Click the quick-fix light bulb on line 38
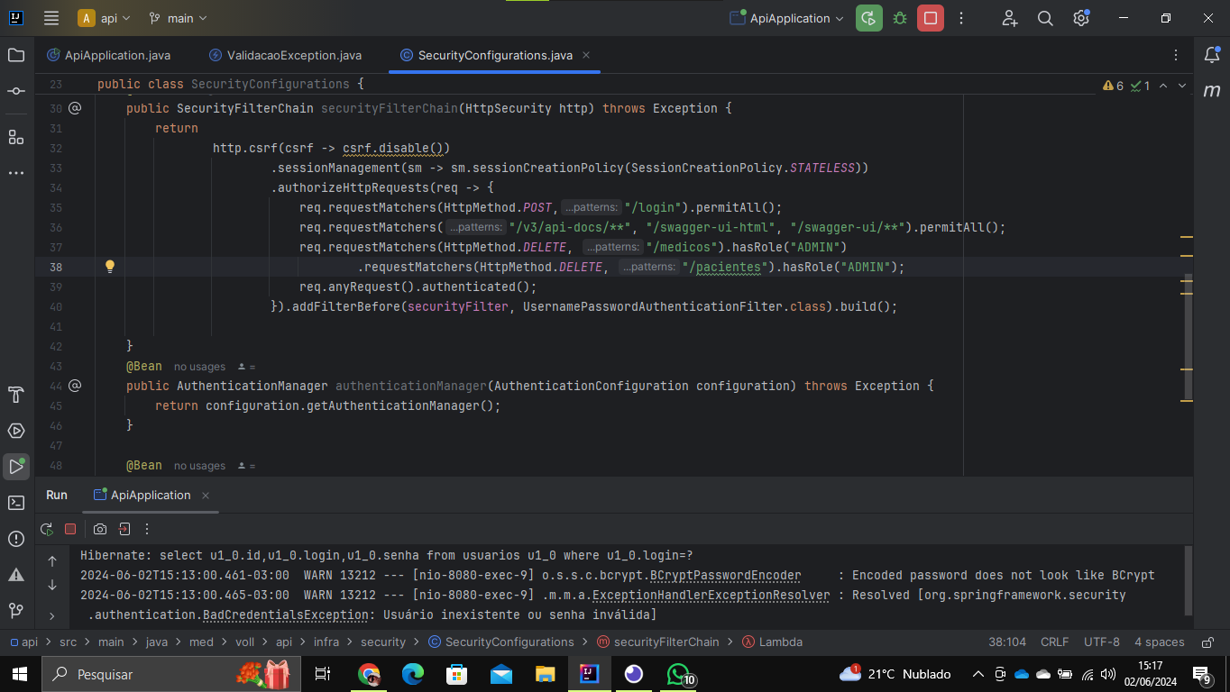The height and width of the screenshot is (692, 1230). point(110,267)
